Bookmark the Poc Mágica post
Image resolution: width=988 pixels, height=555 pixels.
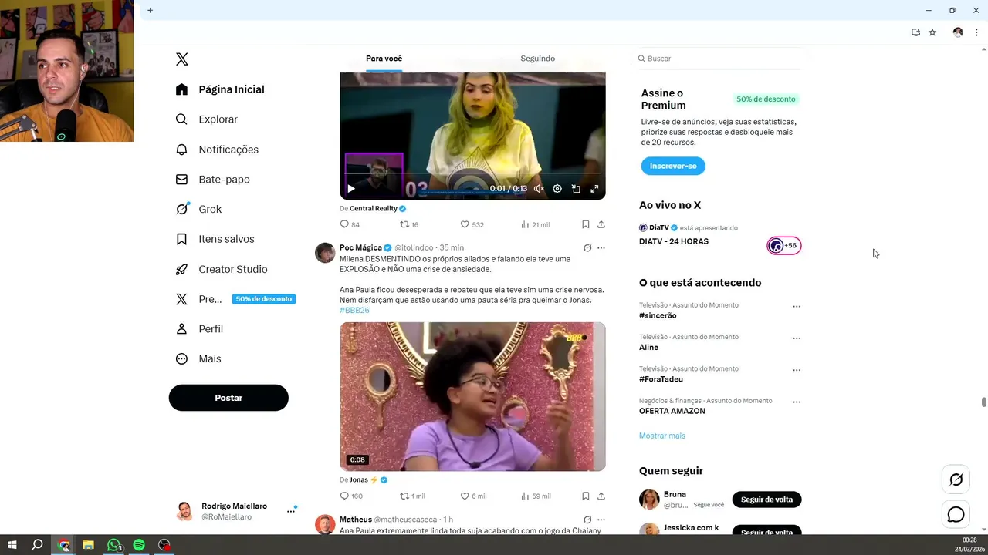(x=586, y=496)
